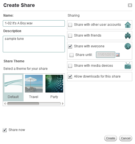The height and width of the screenshot is (144, 135).
Task: Uncheck Share with everyone
Action: click(70, 47)
